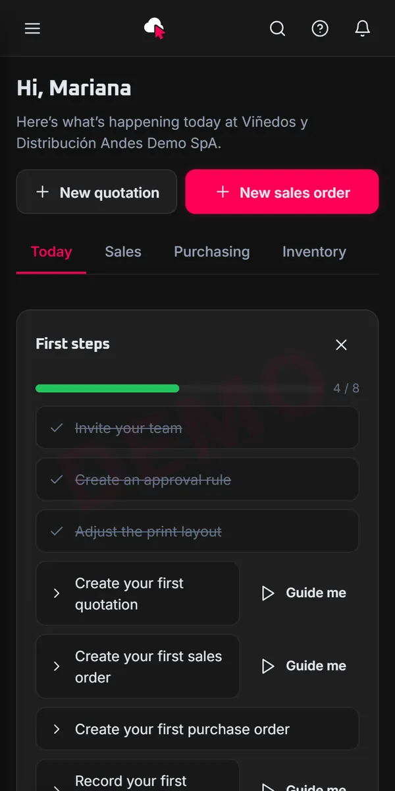Open the Inventory tab
The image size is (395, 791).
tap(314, 252)
